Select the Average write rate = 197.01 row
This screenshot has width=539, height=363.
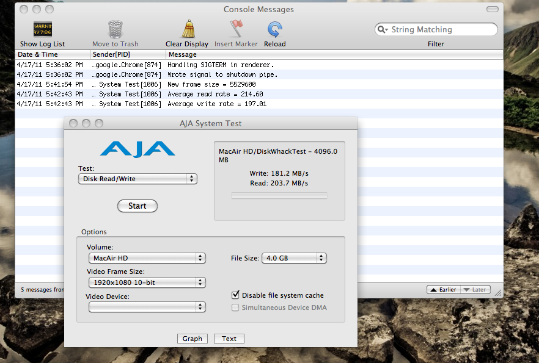pyautogui.click(x=259, y=104)
